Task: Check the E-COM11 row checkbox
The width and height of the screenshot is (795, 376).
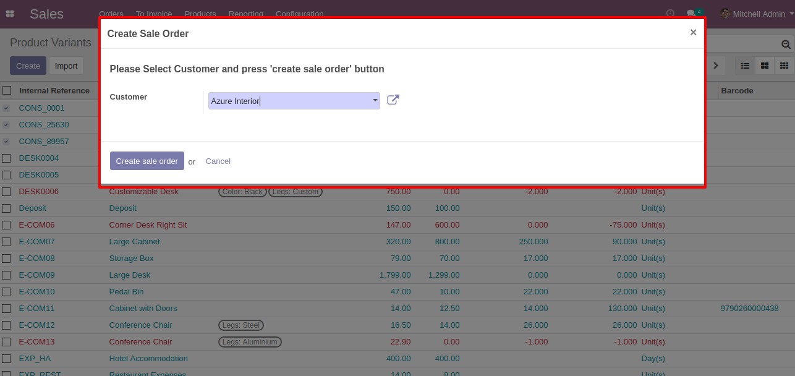Action: pyautogui.click(x=6, y=308)
